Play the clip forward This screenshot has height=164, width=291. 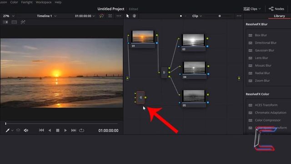point(65,130)
